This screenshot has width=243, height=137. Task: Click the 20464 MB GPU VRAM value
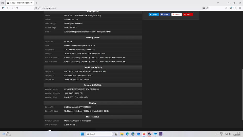coord(77,79)
